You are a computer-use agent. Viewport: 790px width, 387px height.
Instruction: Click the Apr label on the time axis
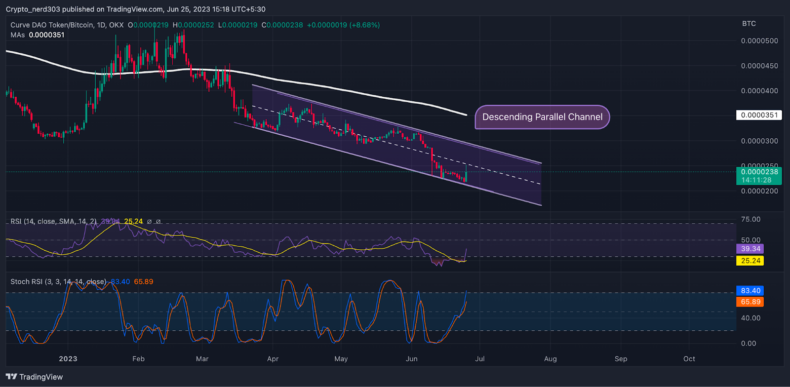click(273, 359)
